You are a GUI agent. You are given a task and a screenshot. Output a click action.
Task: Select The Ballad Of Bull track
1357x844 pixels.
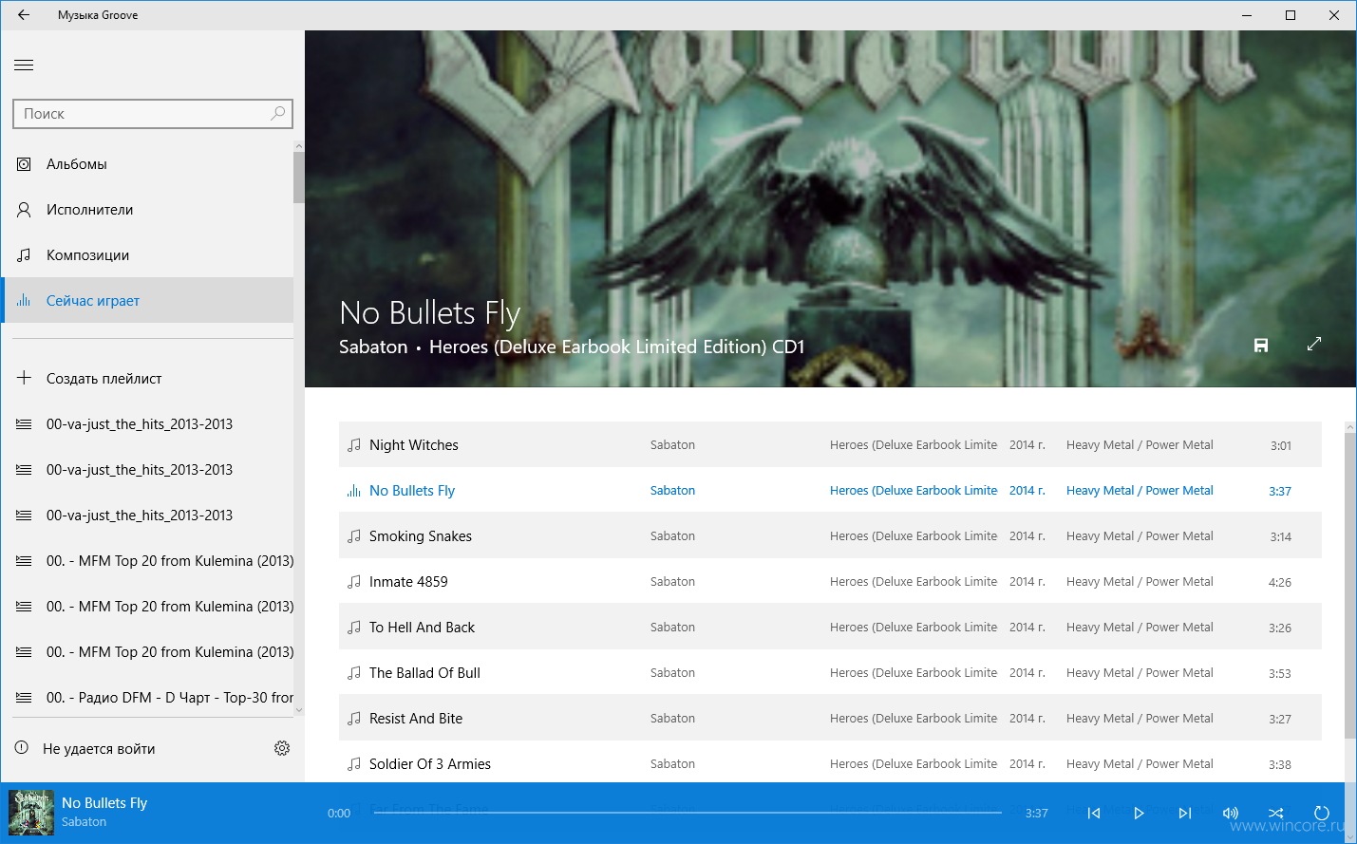pos(830,673)
